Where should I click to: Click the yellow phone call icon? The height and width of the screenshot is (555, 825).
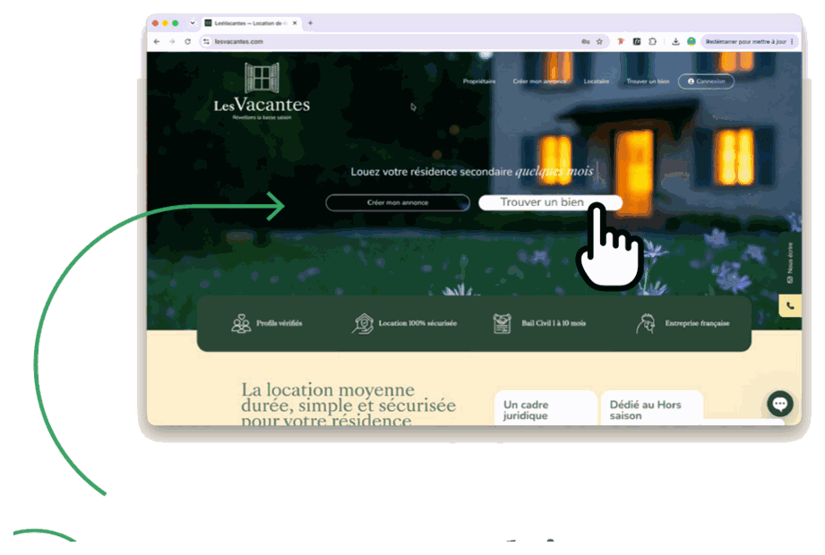pyautogui.click(x=790, y=306)
